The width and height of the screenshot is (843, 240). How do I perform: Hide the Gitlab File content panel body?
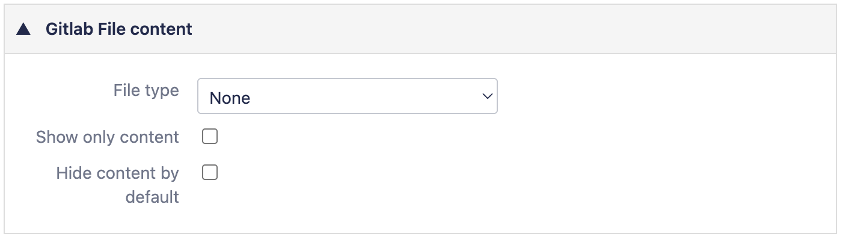coord(23,29)
